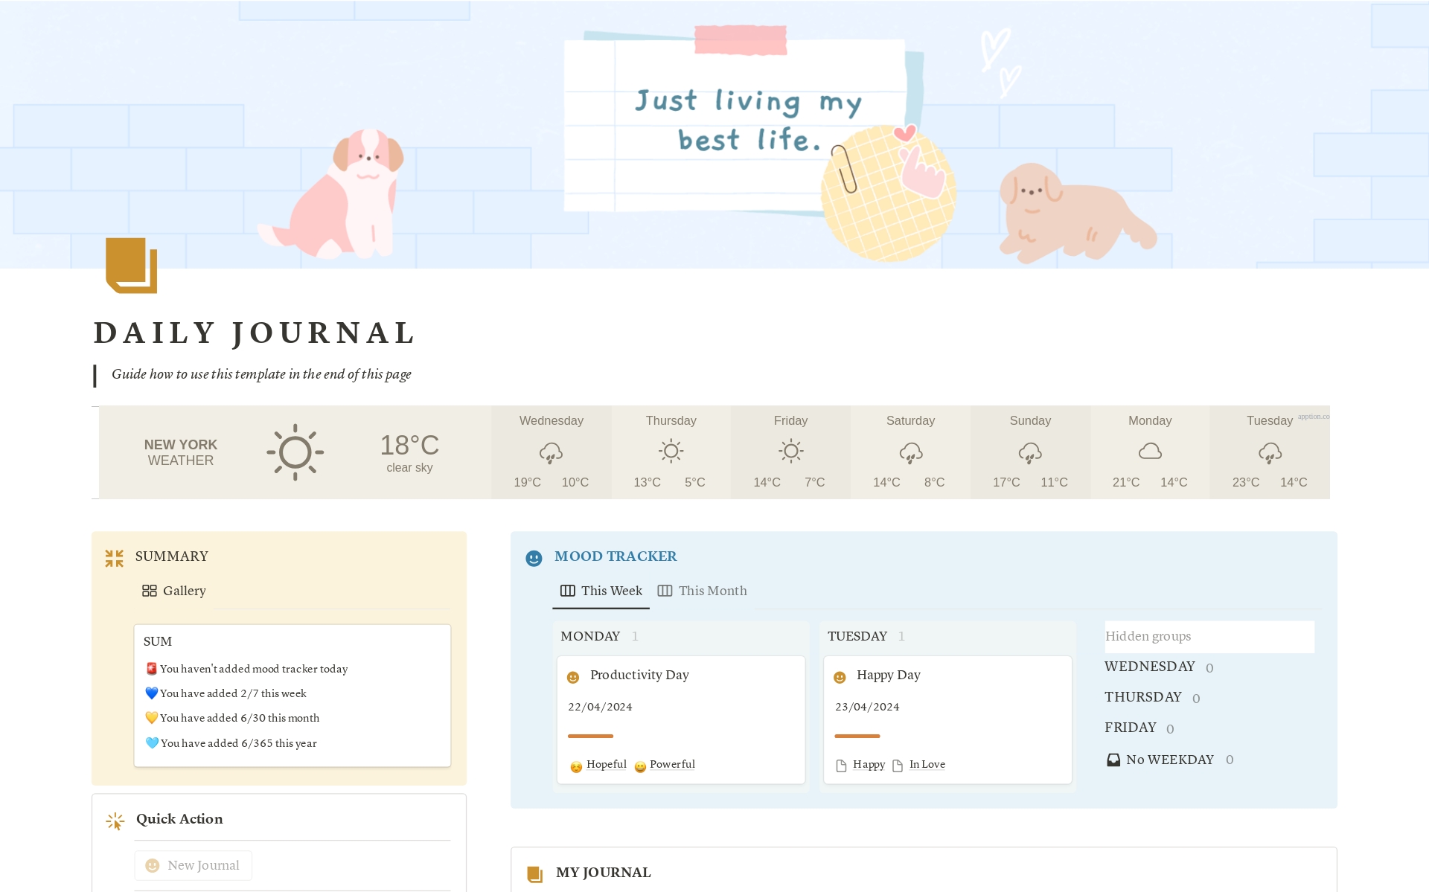Click the Mood Tracker smiley icon
Screen dimensions: 1429x892
(534, 558)
